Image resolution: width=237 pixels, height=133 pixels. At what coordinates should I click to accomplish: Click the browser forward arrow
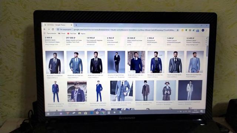click(x=49, y=29)
